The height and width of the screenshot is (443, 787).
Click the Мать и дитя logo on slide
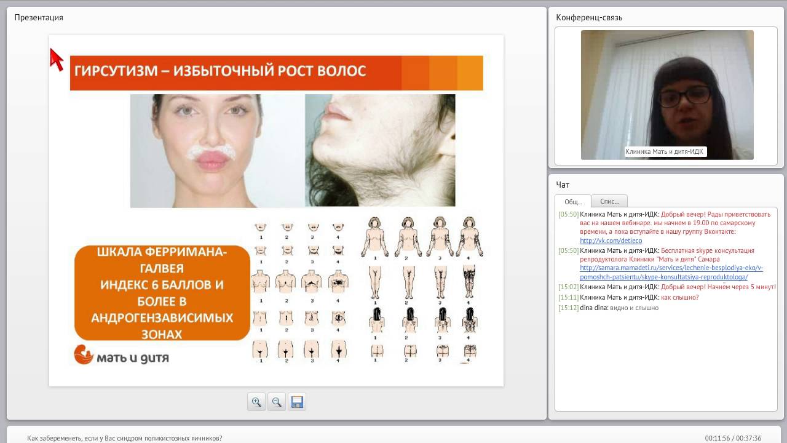pyautogui.click(x=122, y=356)
